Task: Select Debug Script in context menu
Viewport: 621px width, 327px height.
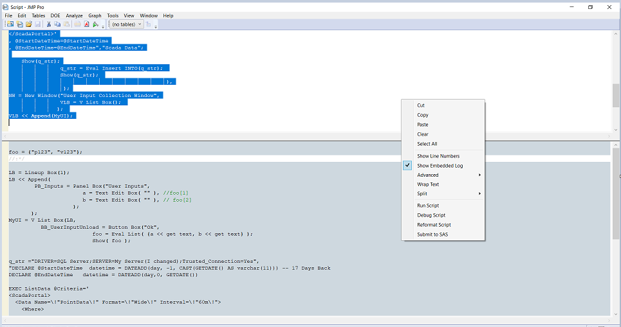Action: [x=431, y=215]
